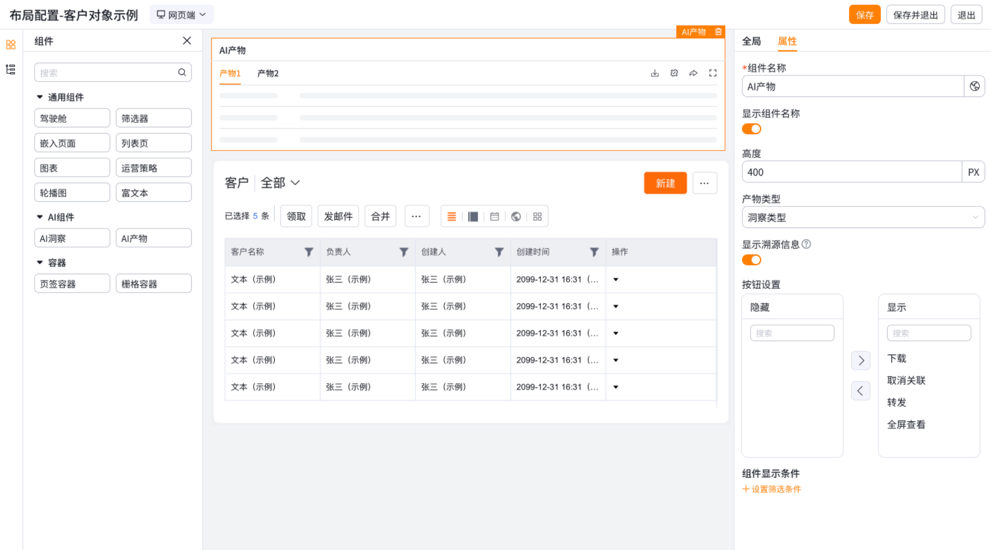Move button to 显示 list with right arrow
Screen dimensions: 991x550
click(861, 360)
